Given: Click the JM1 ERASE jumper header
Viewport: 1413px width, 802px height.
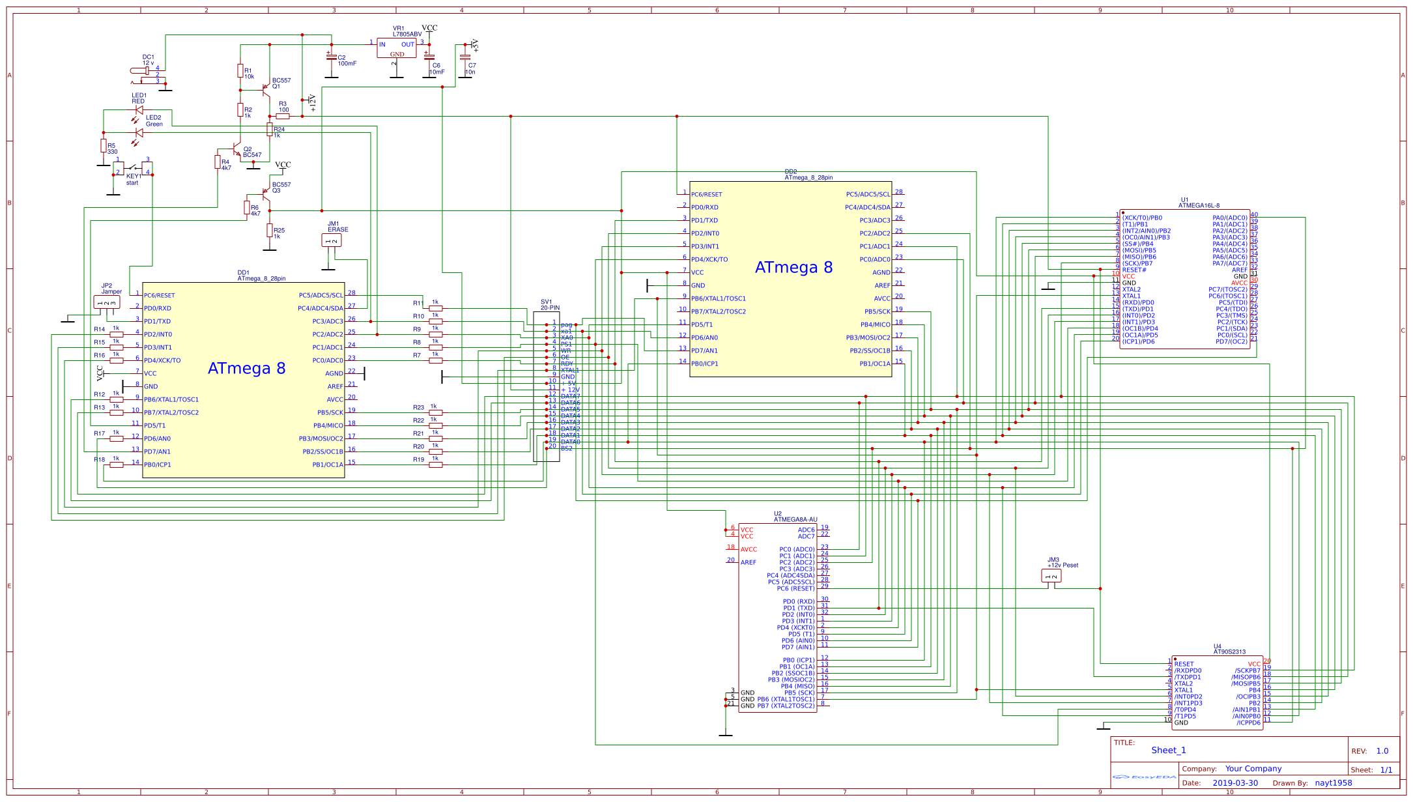Looking at the screenshot, I should [332, 240].
